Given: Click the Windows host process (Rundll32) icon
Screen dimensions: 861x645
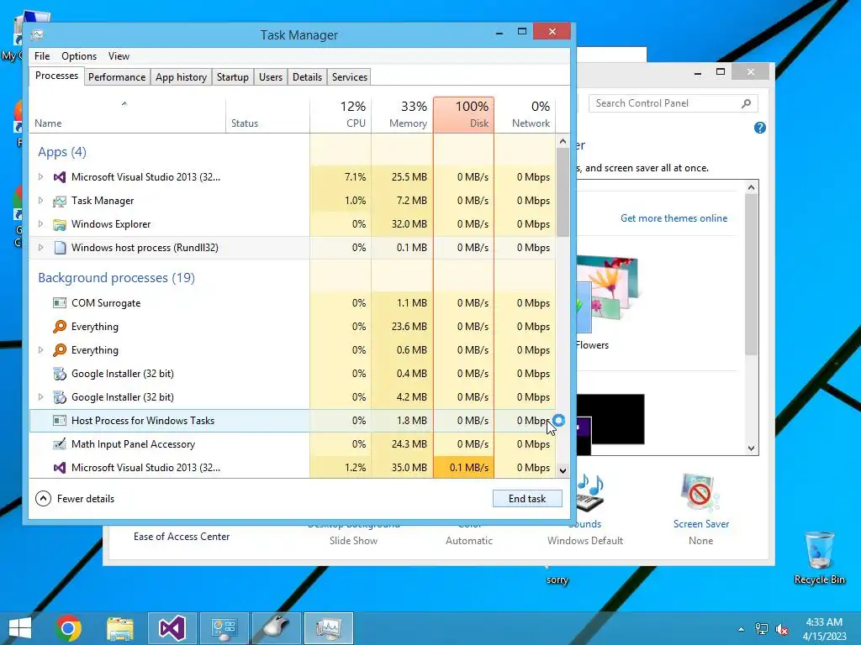Looking at the screenshot, I should (60, 248).
